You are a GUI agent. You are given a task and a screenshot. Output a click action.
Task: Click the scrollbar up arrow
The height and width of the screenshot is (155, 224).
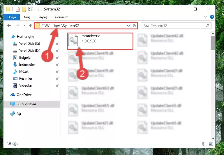(x=213, y=34)
